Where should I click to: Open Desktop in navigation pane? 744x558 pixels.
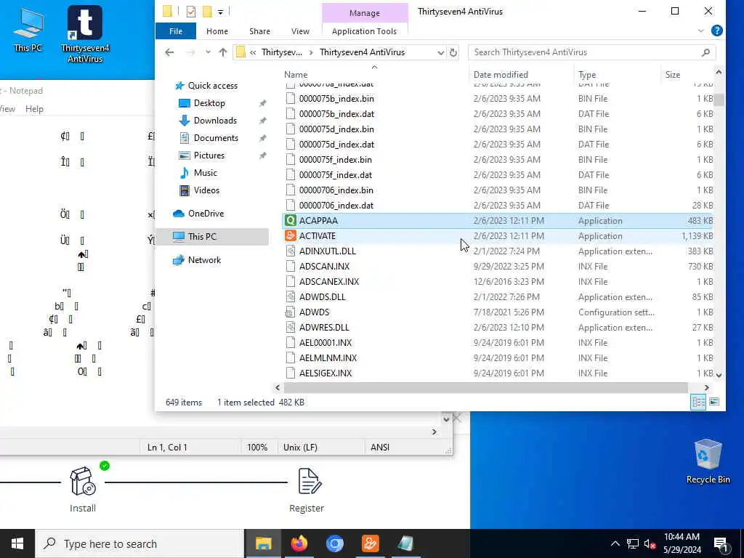click(x=209, y=103)
